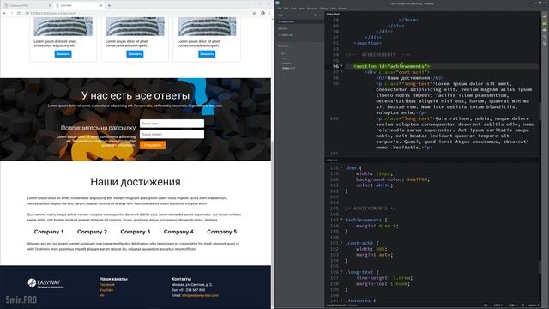Bookmark the page with star icon
The width and height of the screenshot is (549, 309).
(255, 13)
